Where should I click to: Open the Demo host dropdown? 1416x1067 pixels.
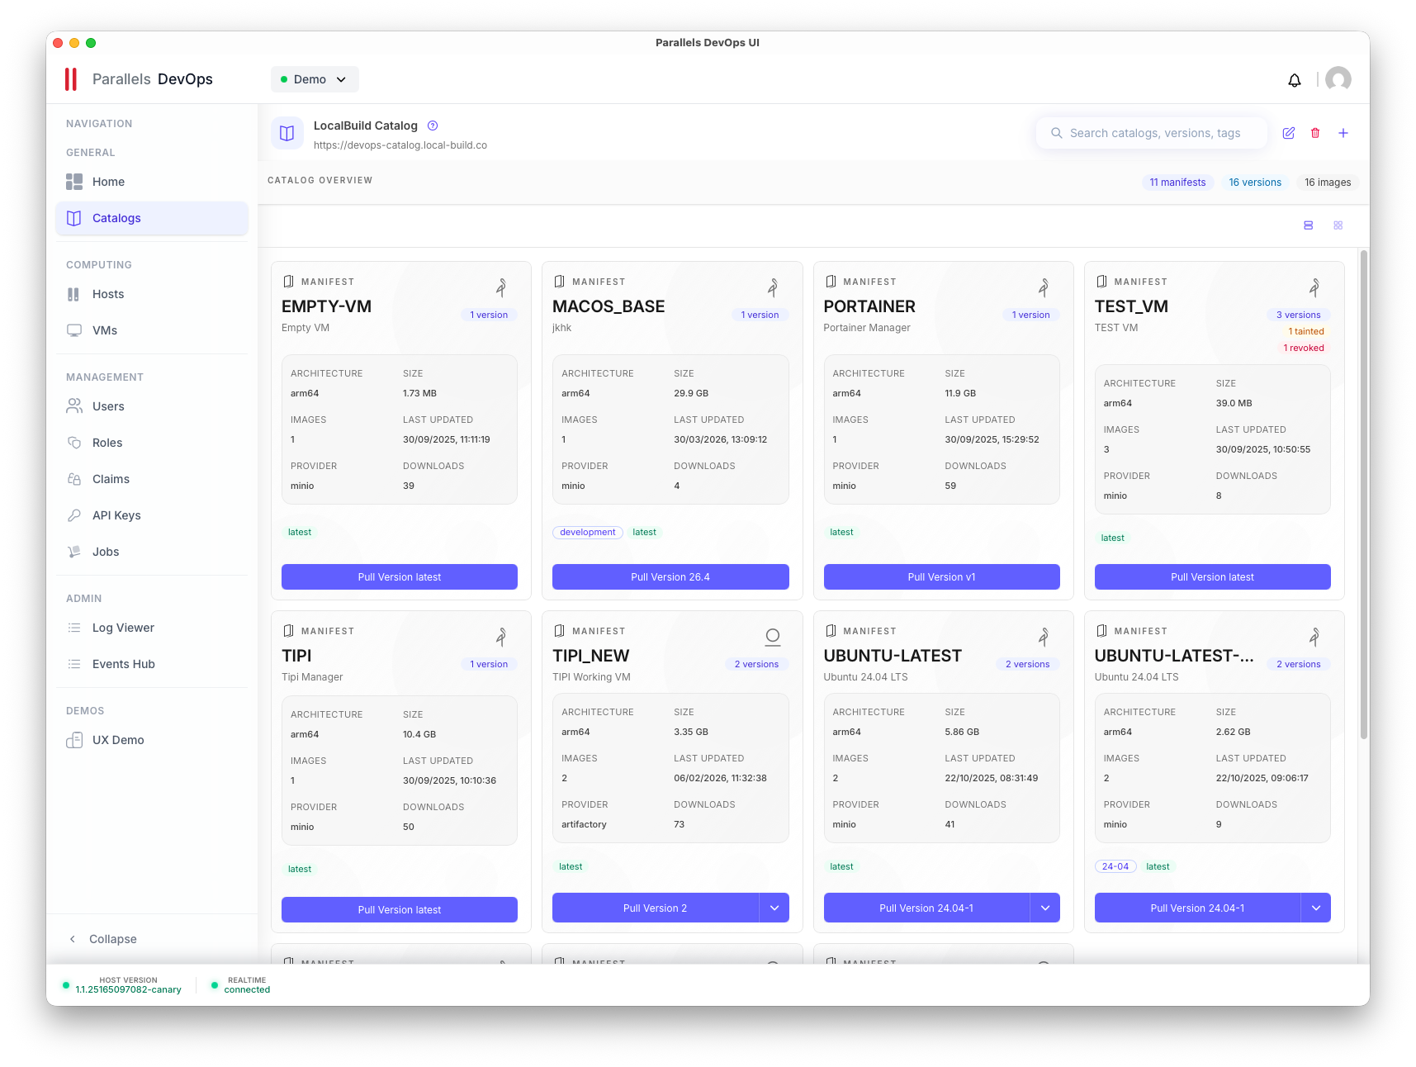pos(315,79)
